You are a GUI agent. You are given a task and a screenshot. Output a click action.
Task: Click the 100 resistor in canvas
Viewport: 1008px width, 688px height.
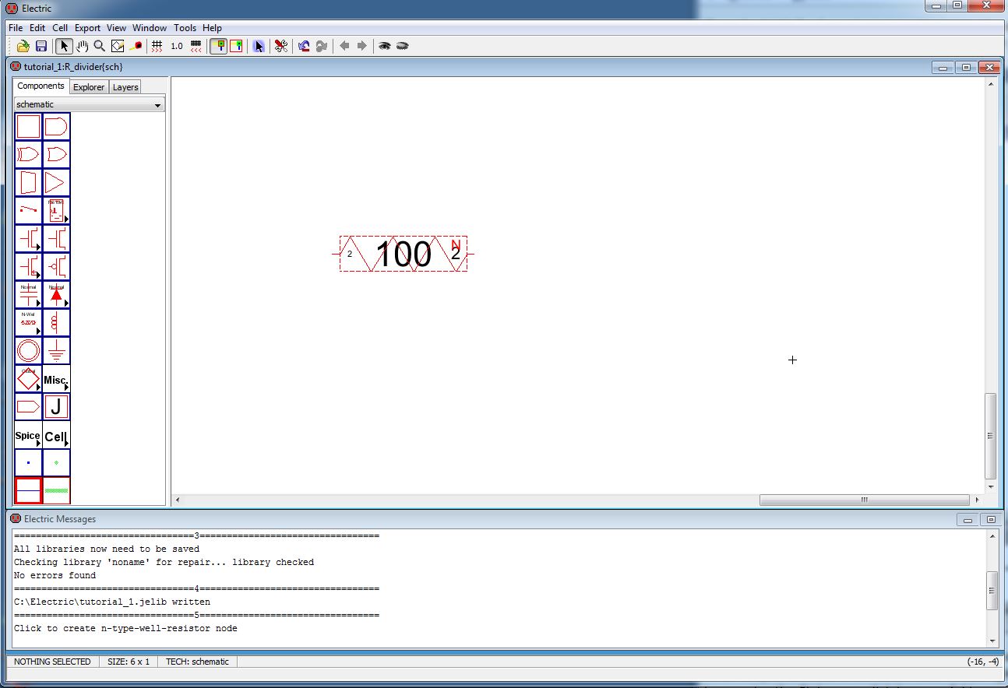(x=403, y=254)
